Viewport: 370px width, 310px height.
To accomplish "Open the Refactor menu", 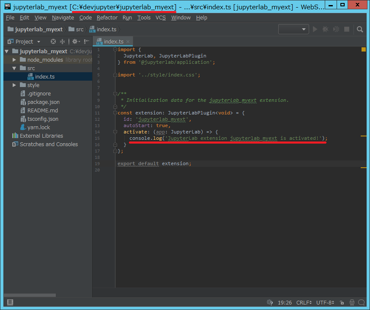I will (107, 18).
